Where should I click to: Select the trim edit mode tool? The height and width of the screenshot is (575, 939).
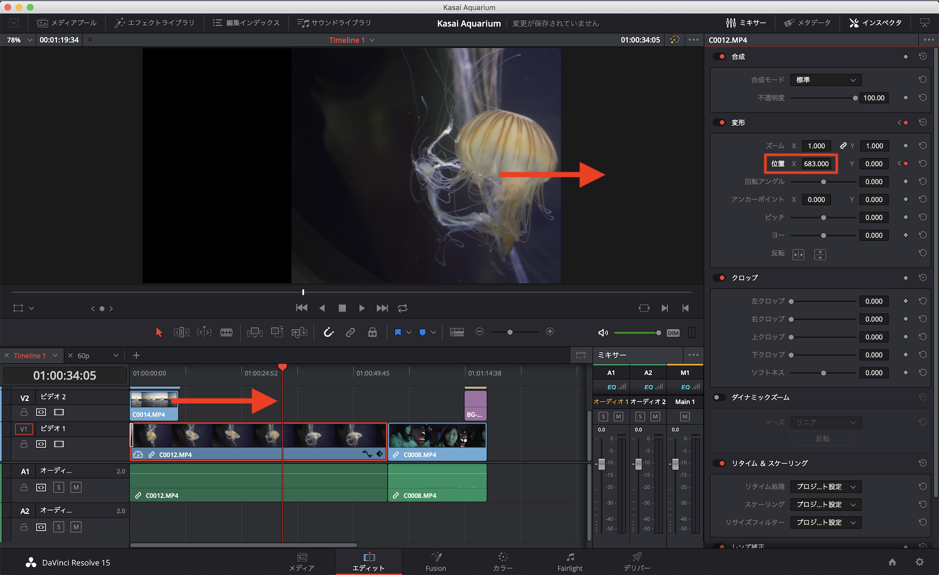[181, 332]
